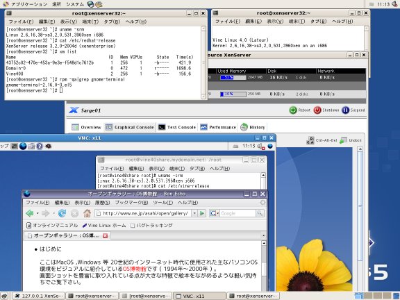This screenshot has width=400, height=300.
Task: Click the blue Suspend icon
Action: pos(345,110)
